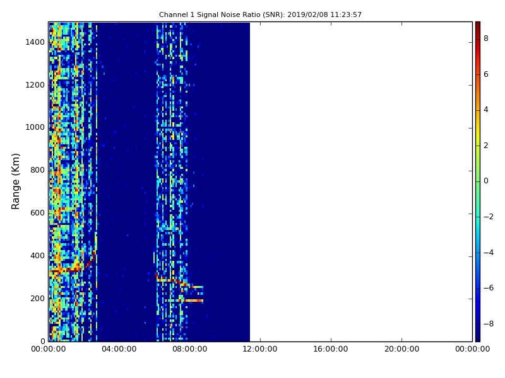Viewport: 505px width, 378px height.
Task: Click the colorbar value label 8
Action: click(x=486, y=38)
